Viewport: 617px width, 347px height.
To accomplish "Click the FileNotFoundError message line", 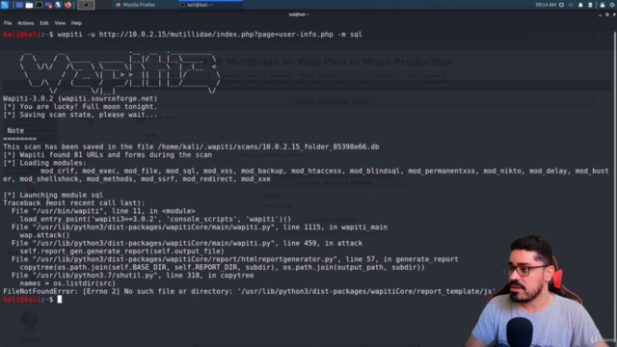I will pyautogui.click(x=249, y=291).
